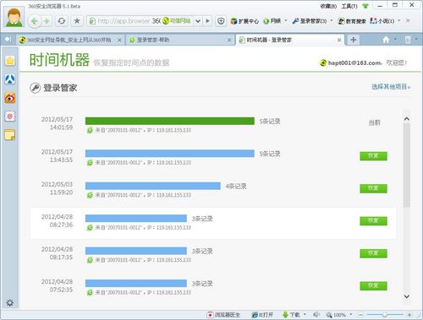Open the 教育搜索 extension
423x320 pixels.
pos(352,21)
